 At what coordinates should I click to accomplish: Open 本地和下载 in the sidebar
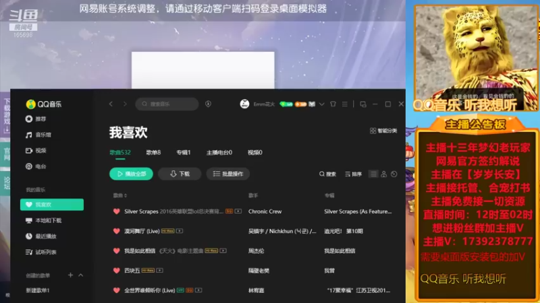coord(43,221)
